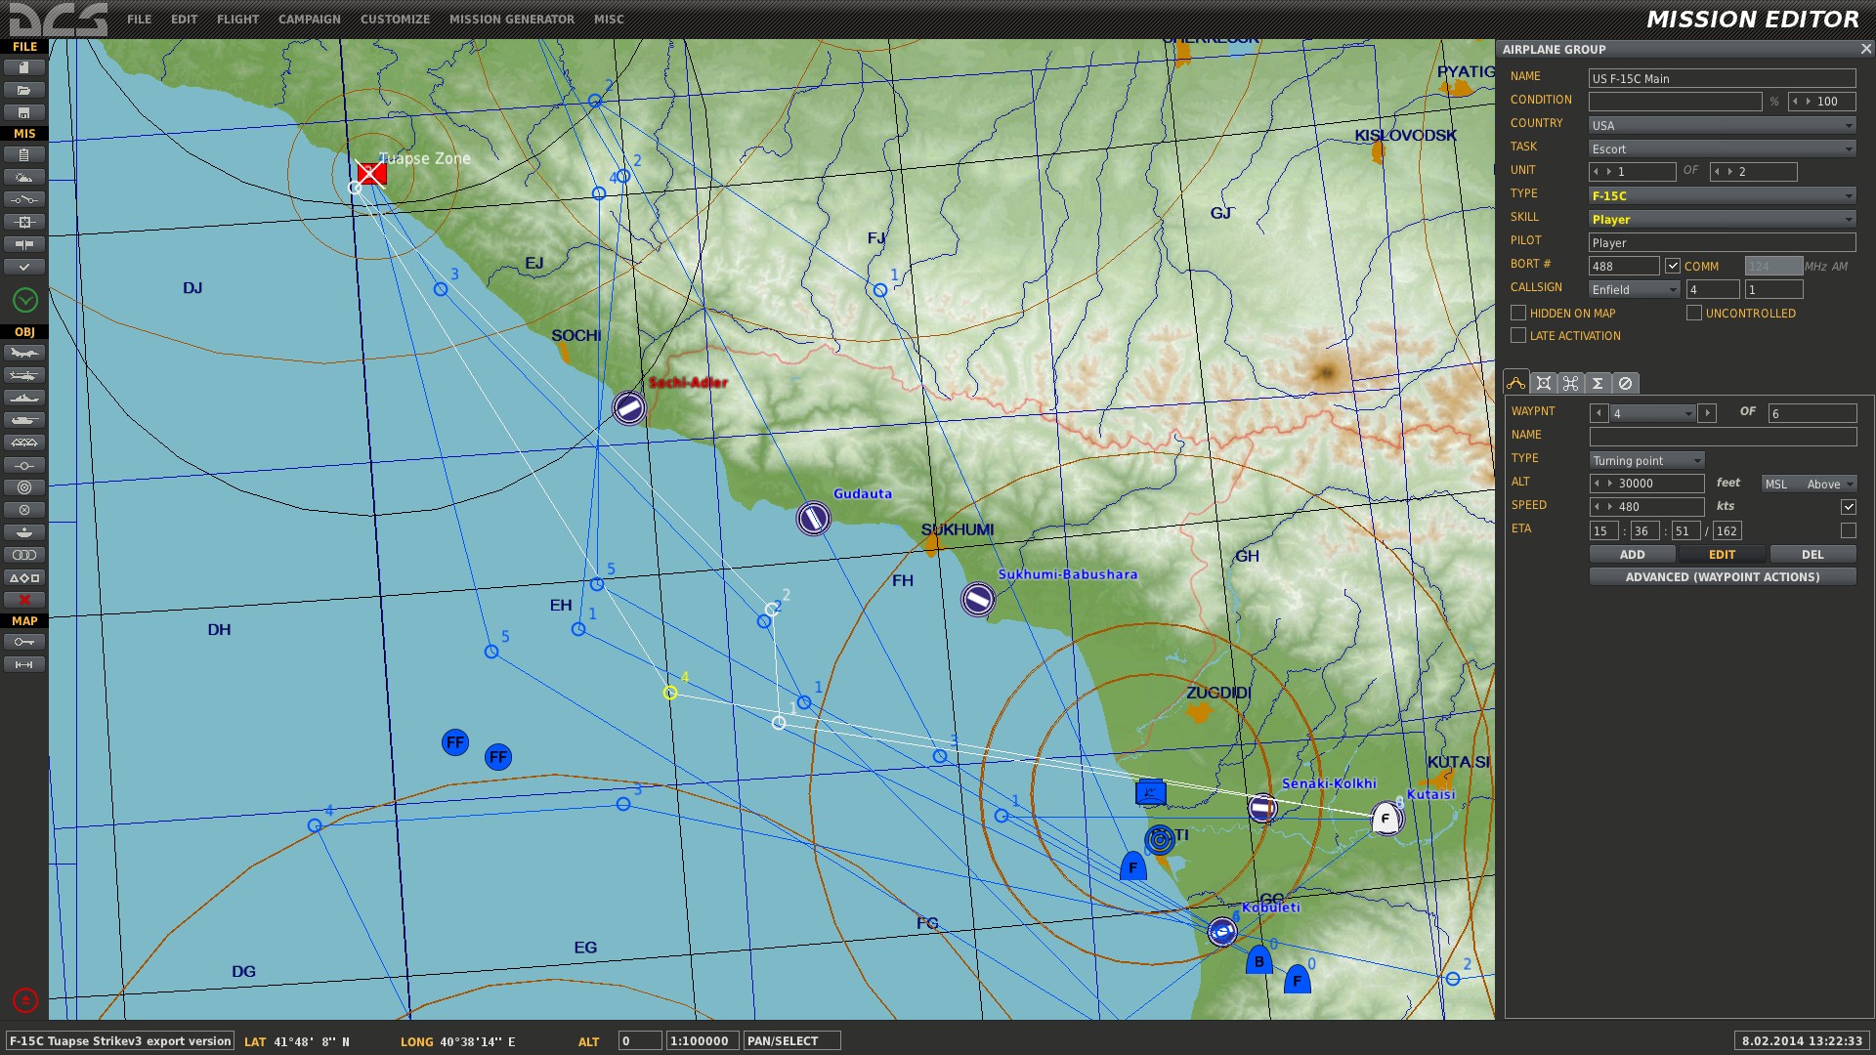Expand the aircraft TYPE dropdown F-15C
This screenshot has height=1055, width=1876.
pos(1722,195)
